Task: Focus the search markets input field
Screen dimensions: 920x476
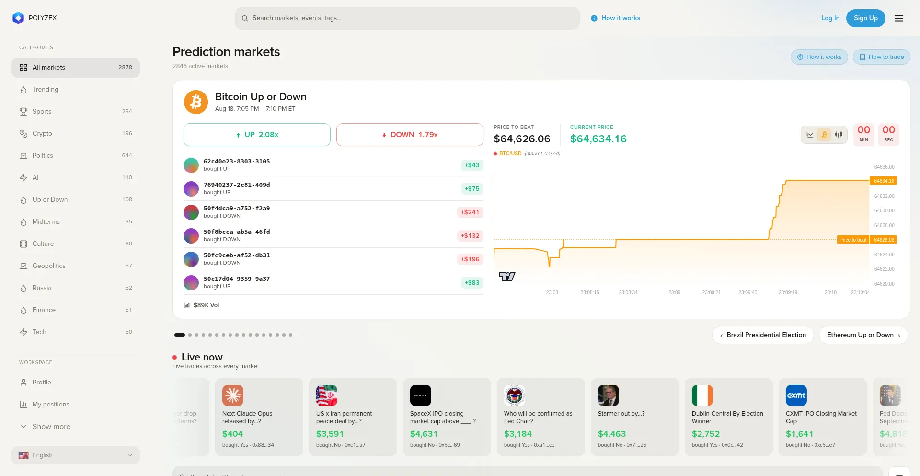Action: pyautogui.click(x=407, y=18)
